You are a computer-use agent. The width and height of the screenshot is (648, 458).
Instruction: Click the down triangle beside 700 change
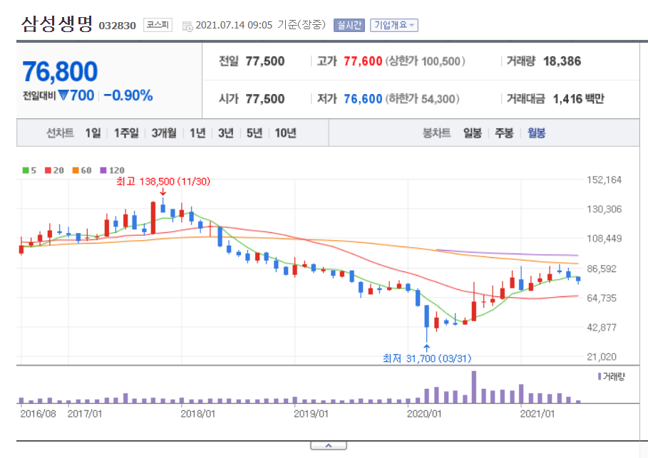[x=63, y=95]
